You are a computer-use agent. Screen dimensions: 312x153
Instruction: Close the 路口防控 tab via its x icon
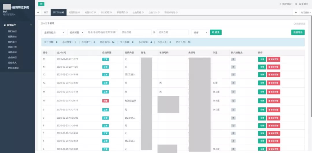63,12
